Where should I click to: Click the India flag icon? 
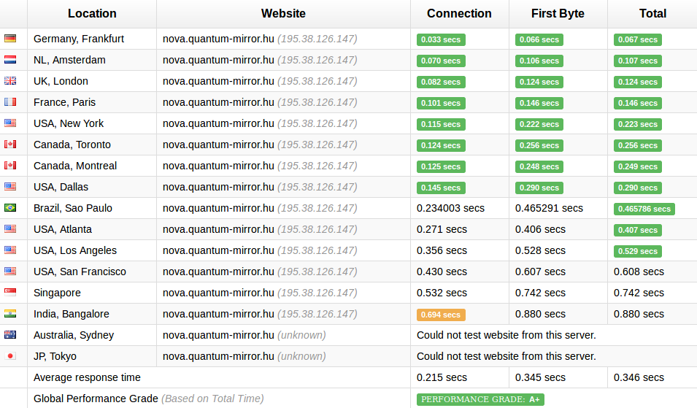pyautogui.click(x=10, y=314)
